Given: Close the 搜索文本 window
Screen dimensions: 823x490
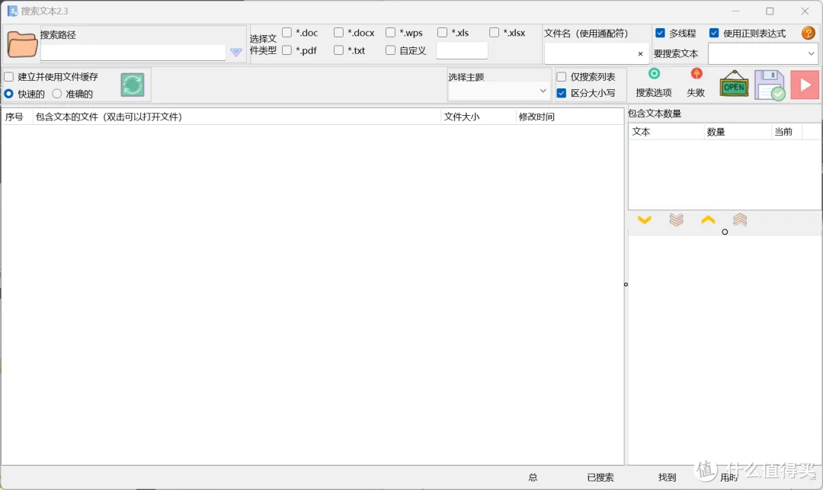Looking at the screenshot, I should (x=805, y=11).
